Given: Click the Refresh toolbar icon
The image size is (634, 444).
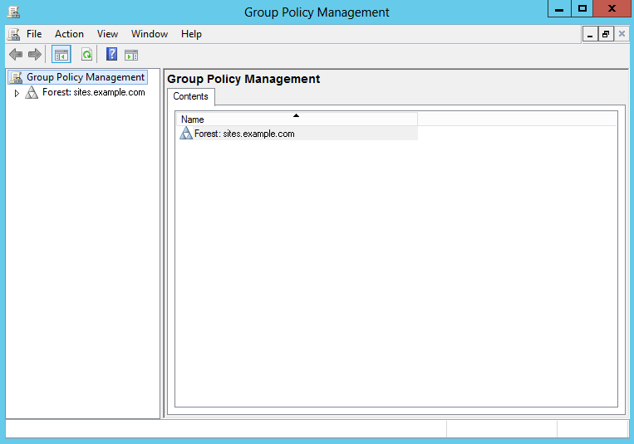Looking at the screenshot, I should pos(86,55).
